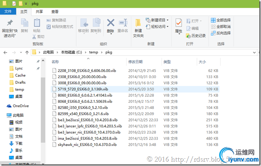Click Invert selection in ribbon
Screen dimensions: 261x166
[221, 33]
